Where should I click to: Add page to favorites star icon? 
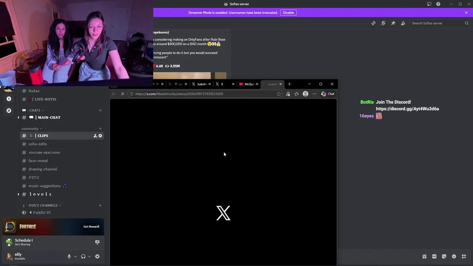pos(279,94)
